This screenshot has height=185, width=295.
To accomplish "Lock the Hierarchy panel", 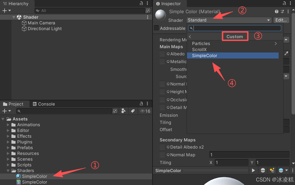I will [x=141, y=3].
